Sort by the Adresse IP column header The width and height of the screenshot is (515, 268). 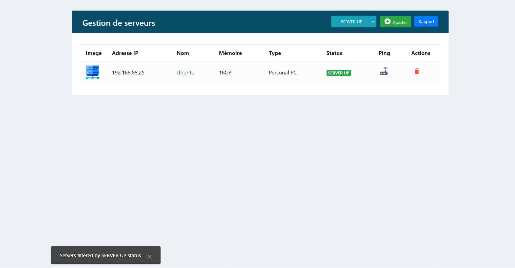point(125,53)
